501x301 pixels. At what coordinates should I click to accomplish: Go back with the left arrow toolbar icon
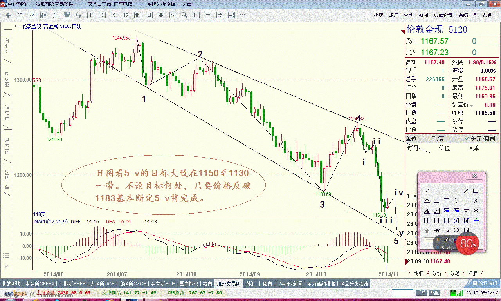[8, 15]
